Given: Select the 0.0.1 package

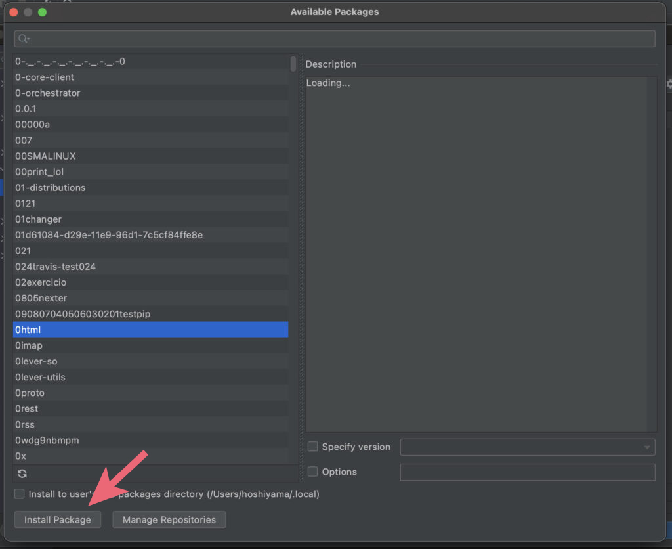Looking at the screenshot, I should tap(150, 109).
